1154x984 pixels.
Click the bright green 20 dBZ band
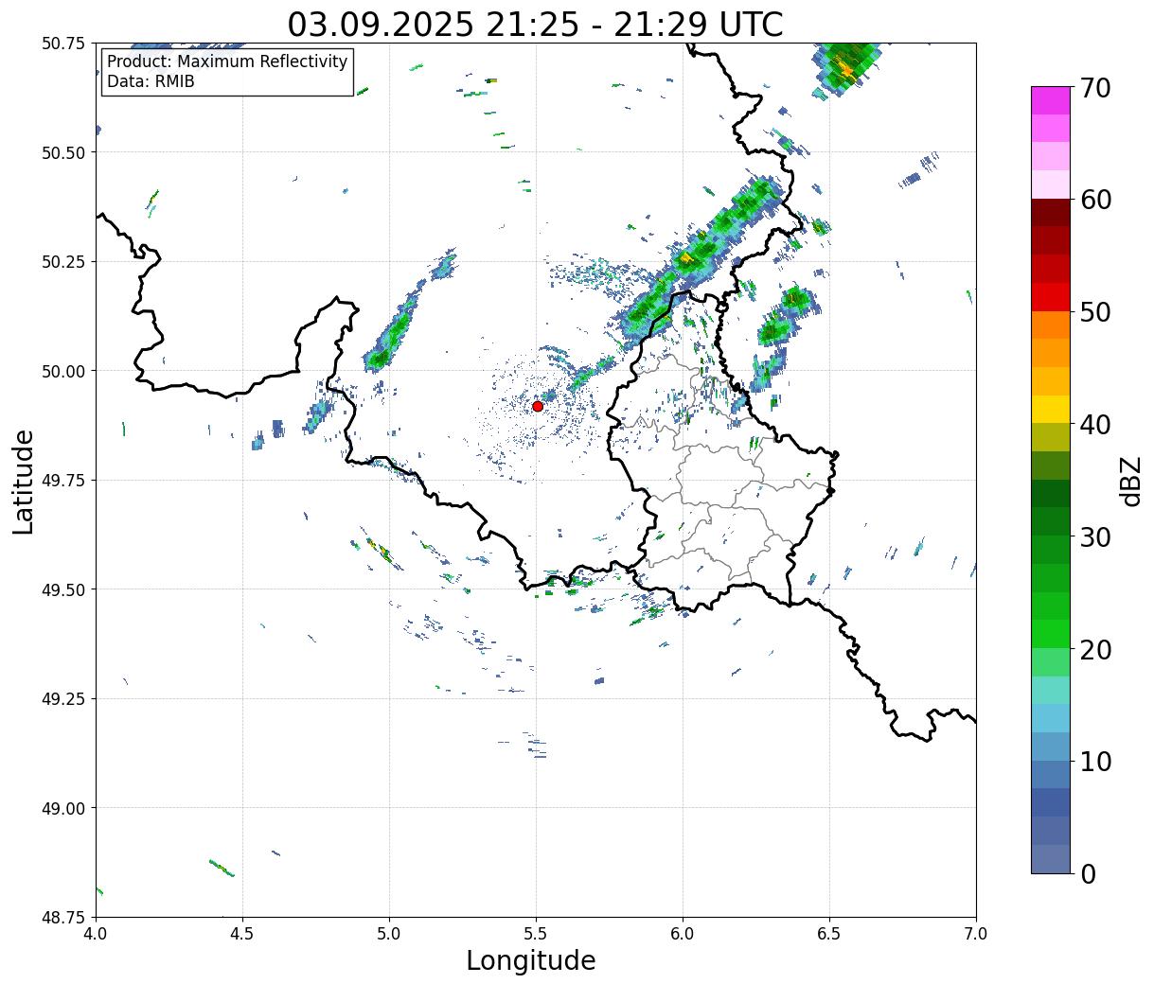coord(1050,634)
